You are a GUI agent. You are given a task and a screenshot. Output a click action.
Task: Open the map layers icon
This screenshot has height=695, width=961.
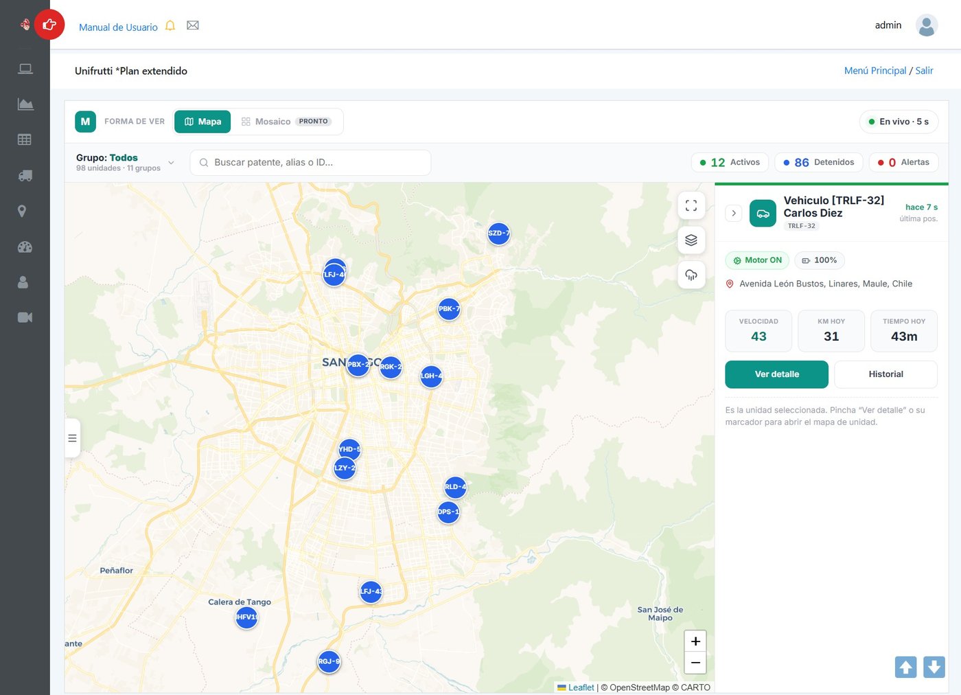tap(691, 240)
